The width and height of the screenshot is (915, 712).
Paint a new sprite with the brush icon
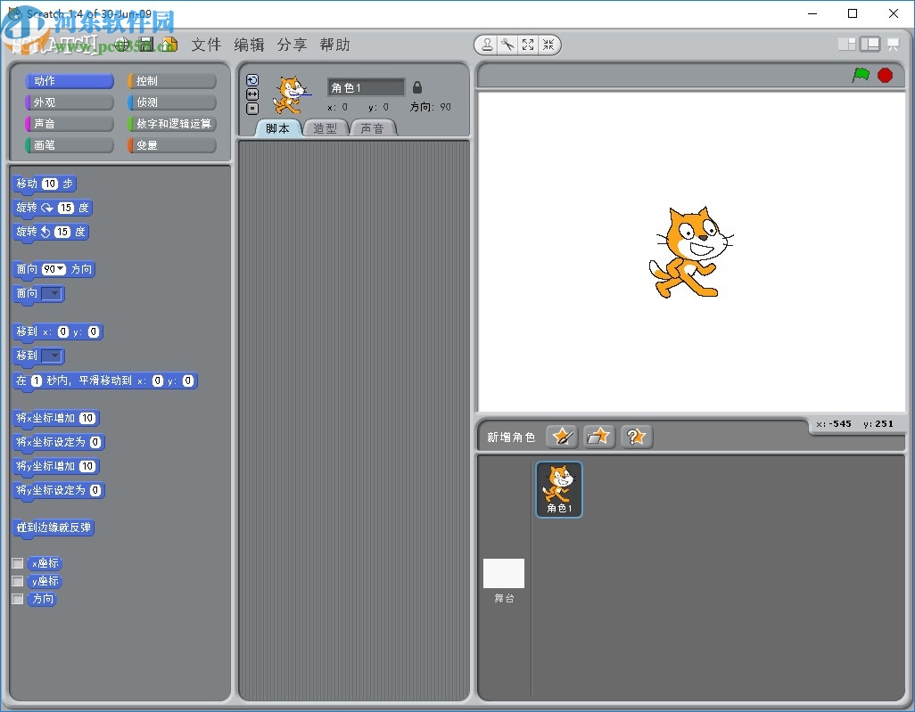click(560, 436)
